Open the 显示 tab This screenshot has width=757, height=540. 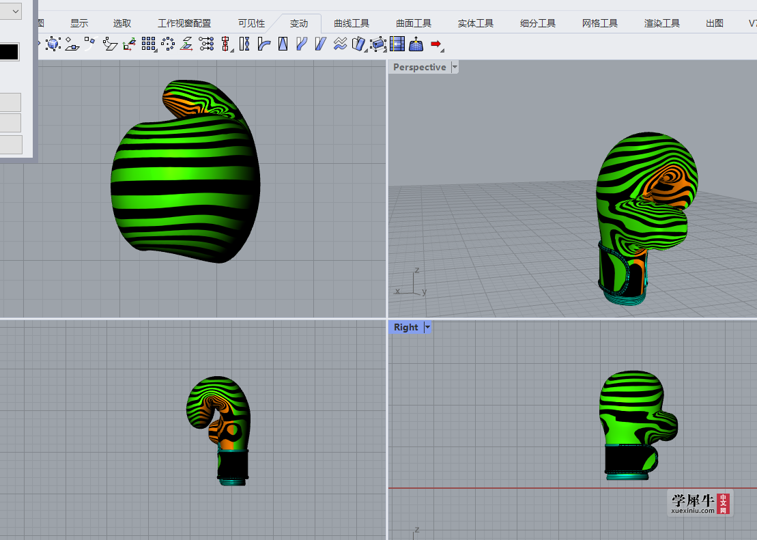pyautogui.click(x=79, y=23)
